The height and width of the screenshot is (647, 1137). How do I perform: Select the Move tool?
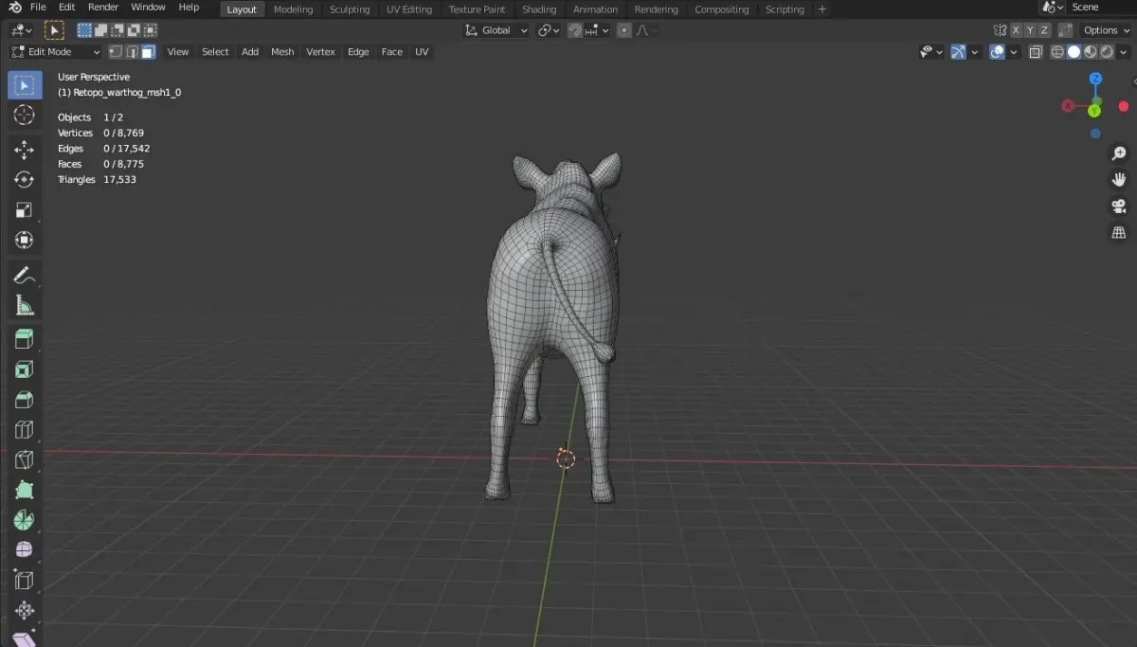point(25,150)
